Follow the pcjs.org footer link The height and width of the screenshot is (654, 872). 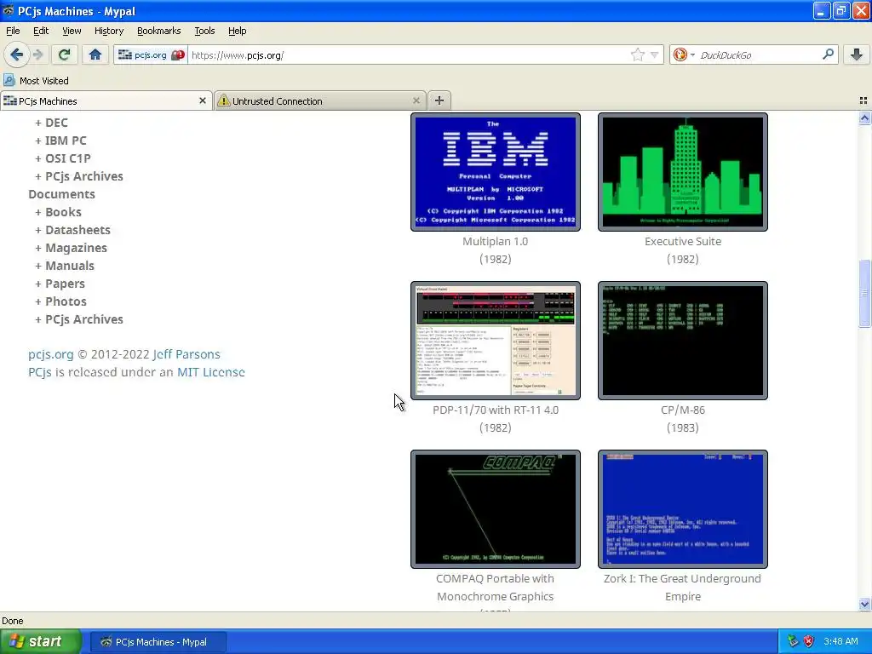click(50, 354)
